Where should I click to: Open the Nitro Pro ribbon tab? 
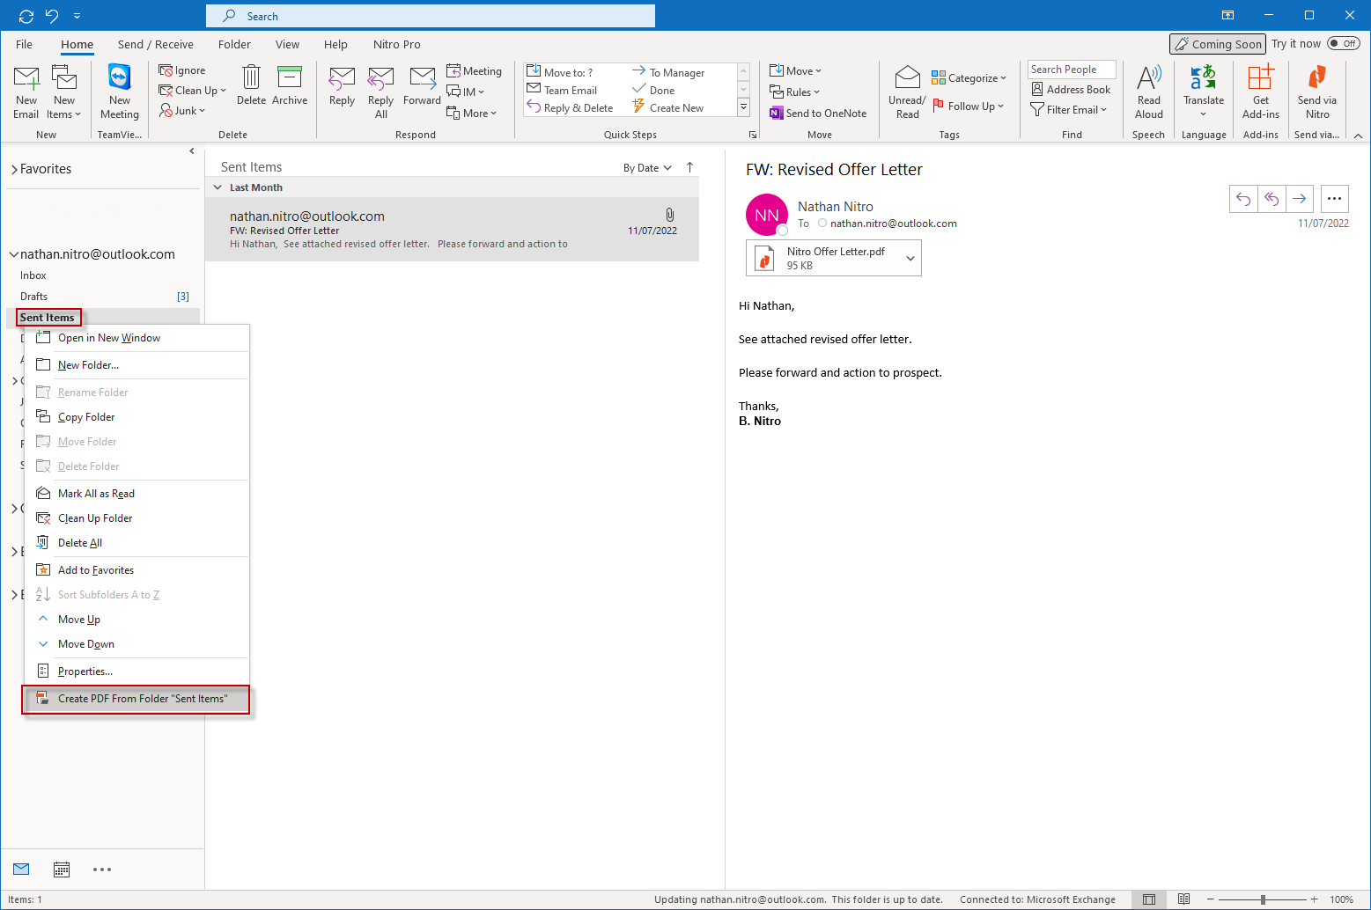[396, 44]
